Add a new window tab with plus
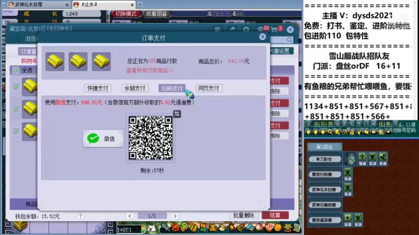419x235 pixels. 140,4
